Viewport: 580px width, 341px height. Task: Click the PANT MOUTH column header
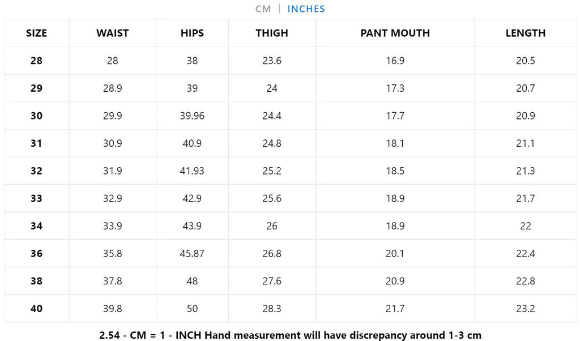(395, 33)
